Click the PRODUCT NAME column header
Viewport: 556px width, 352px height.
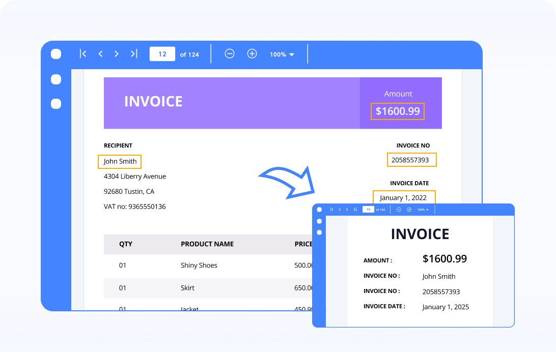207,244
